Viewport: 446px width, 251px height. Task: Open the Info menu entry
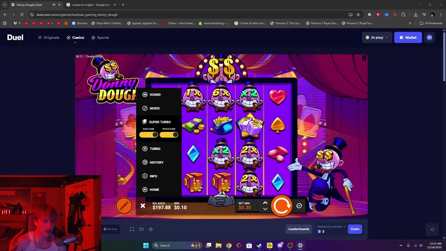point(150,176)
